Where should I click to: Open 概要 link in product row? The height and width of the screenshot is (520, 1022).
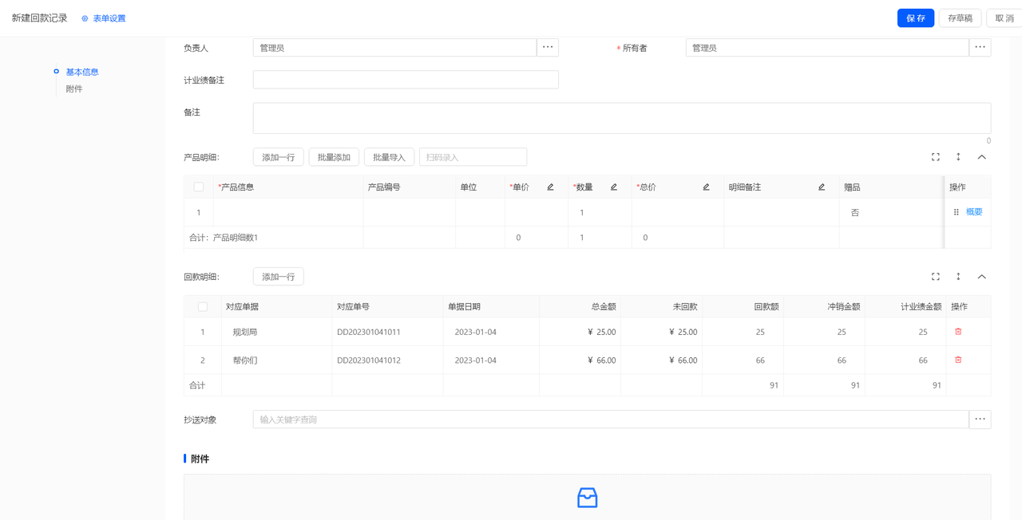[x=974, y=212]
